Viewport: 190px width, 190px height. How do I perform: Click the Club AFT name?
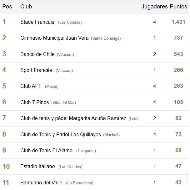coord(31,86)
